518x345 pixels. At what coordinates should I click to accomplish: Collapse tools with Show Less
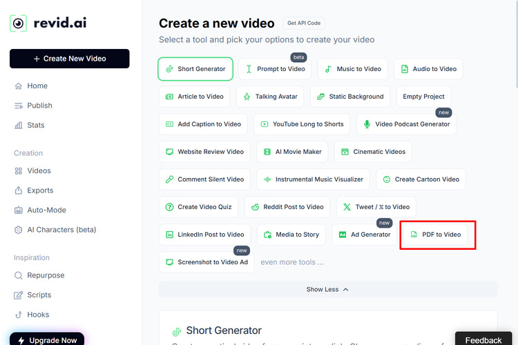[x=327, y=290]
